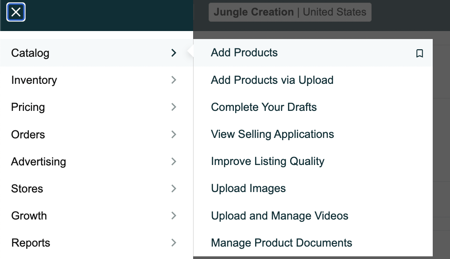Viewport: 450px width, 259px height.
Task: Open Improve Listing Quality
Action: click(x=268, y=161)
